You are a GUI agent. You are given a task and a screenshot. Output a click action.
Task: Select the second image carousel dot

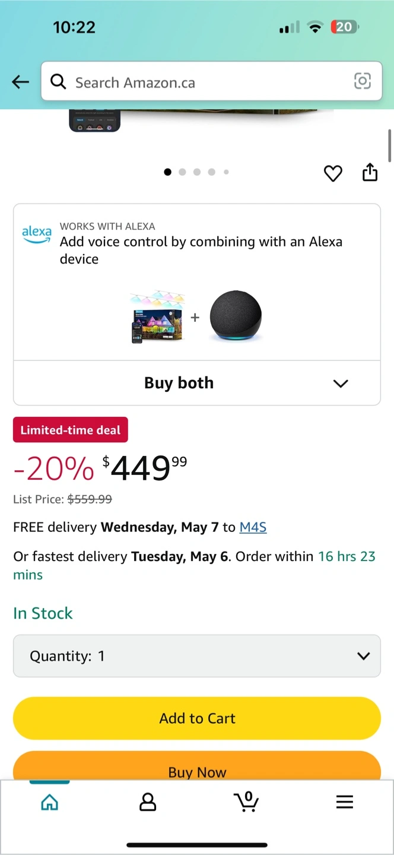pos(182,172)
